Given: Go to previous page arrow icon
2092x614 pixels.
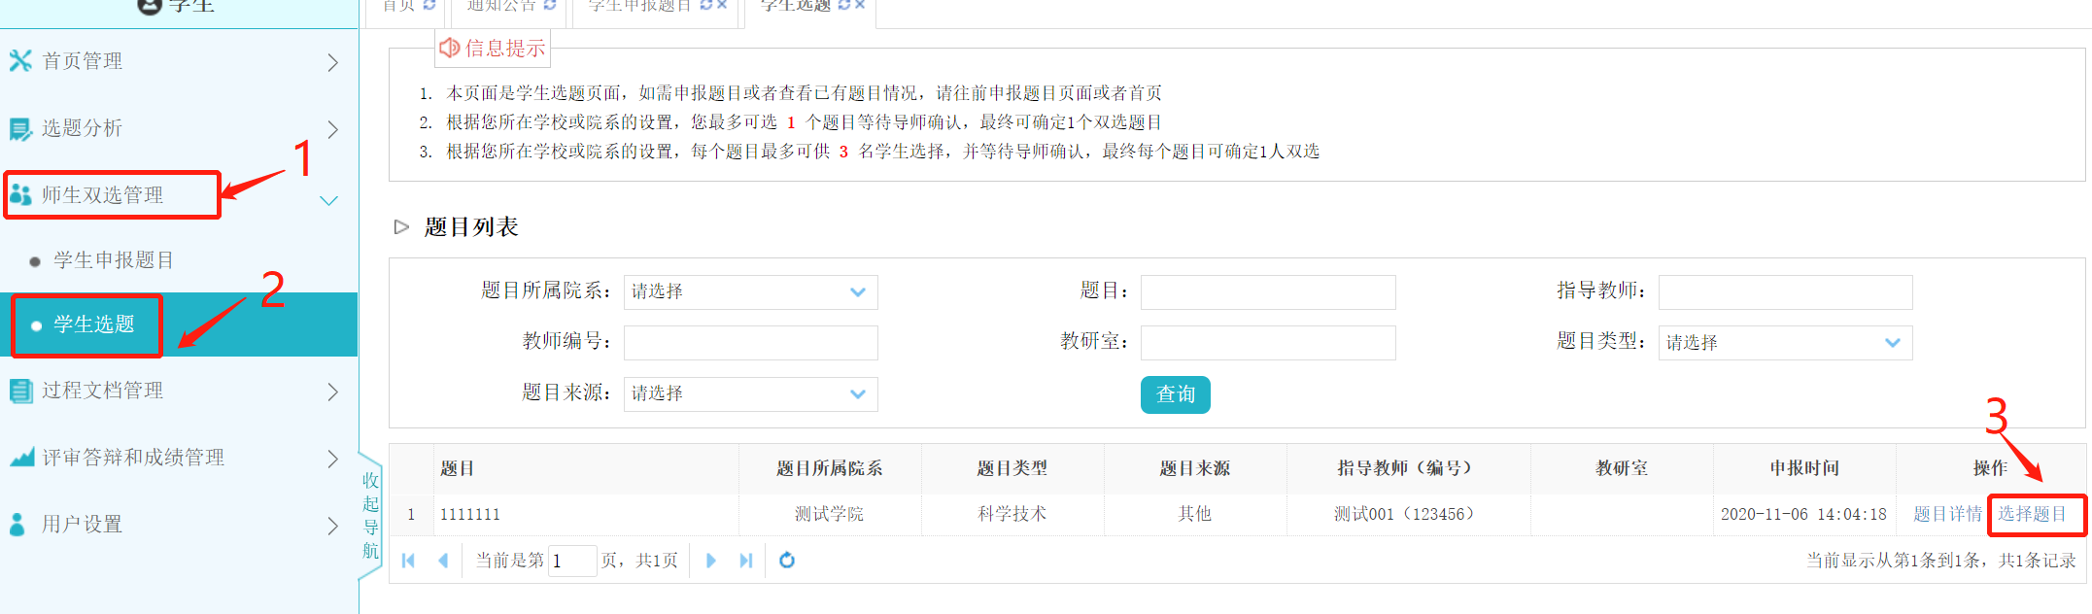Looking at the screenshot, I should pos(443,561).
